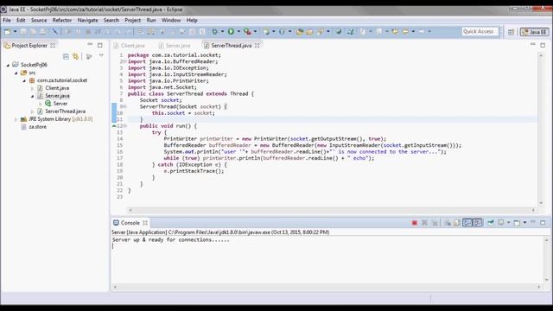Click the Debug bug icon in toolbar

pyautogui.click(x=214, y=32)
